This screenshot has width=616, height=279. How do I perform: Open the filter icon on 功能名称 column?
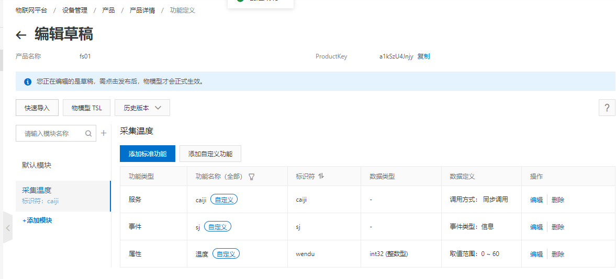coord(251,177)
